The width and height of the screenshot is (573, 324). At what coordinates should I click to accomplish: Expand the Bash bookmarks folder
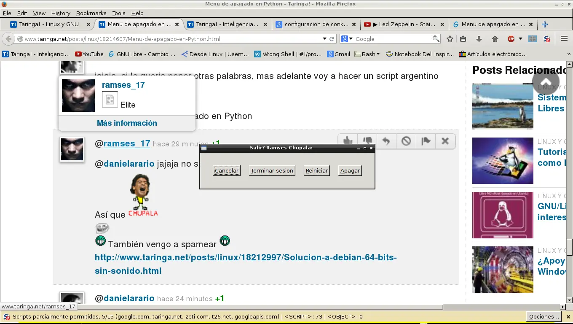[367, 54]
